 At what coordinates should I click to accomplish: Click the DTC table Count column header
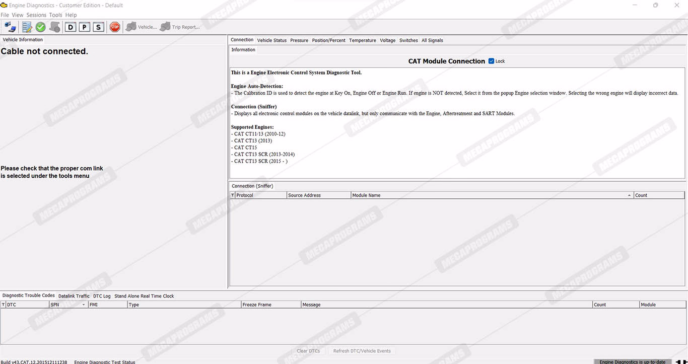616,305
